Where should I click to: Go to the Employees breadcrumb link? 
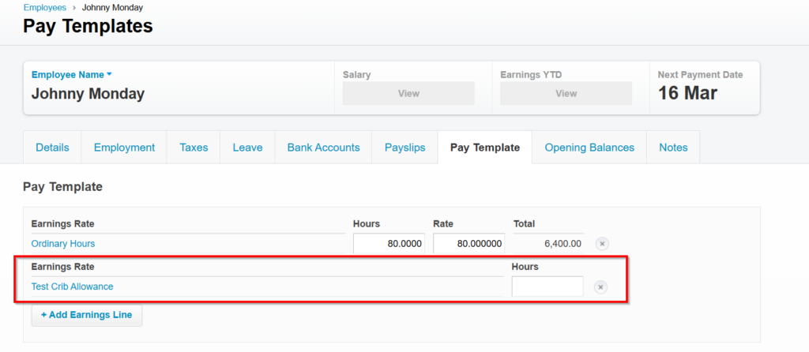point(45,8)
